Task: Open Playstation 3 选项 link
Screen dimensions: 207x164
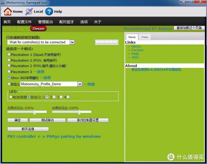Action: [x=39, y=72]
